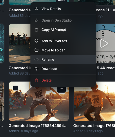The width and height of the screenshot is (115, 137).
Task: Select Copy AI Prompt
Action: click(63, 30)
